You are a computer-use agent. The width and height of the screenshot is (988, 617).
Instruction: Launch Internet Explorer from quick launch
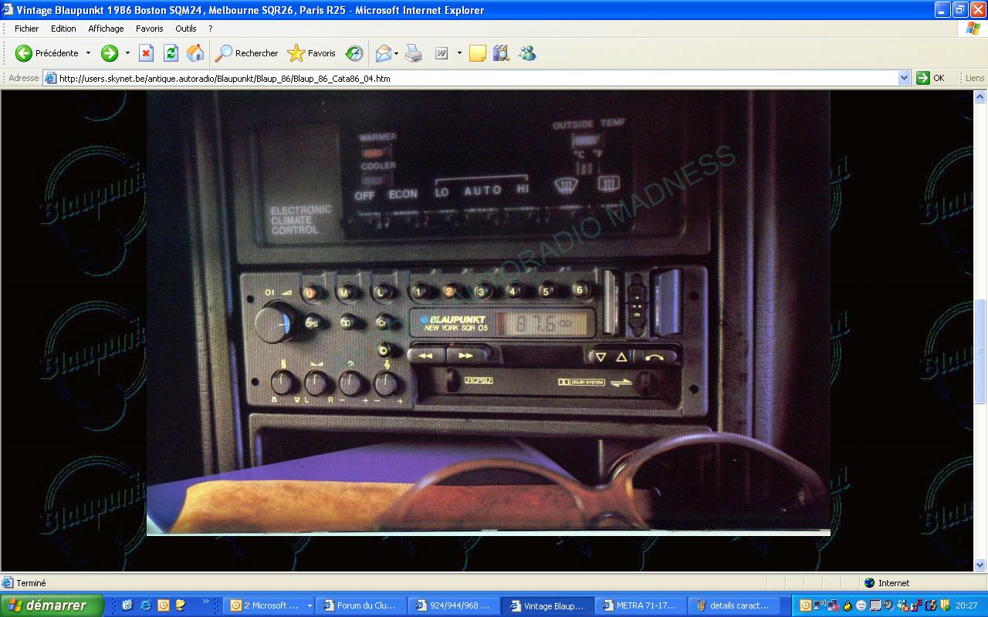[x=145, y=605]
